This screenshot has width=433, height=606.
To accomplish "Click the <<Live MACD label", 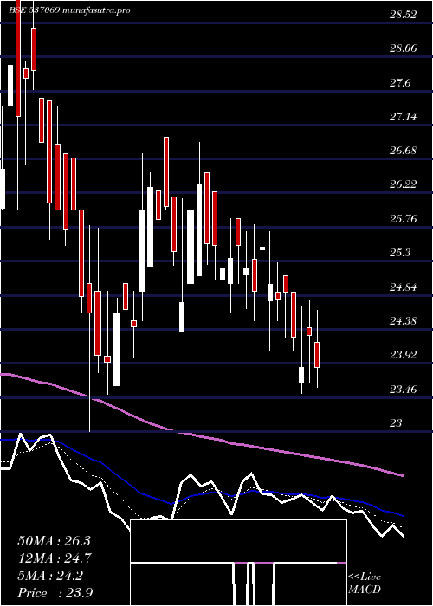I will [365, 583].
